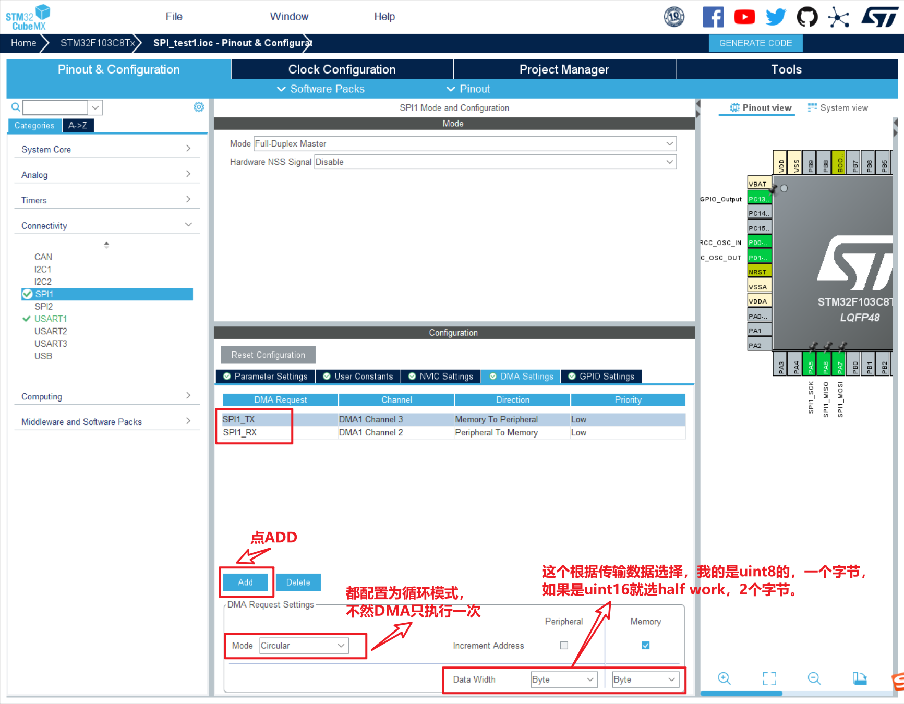Expand the Analog category

click(x=107, y=175)
